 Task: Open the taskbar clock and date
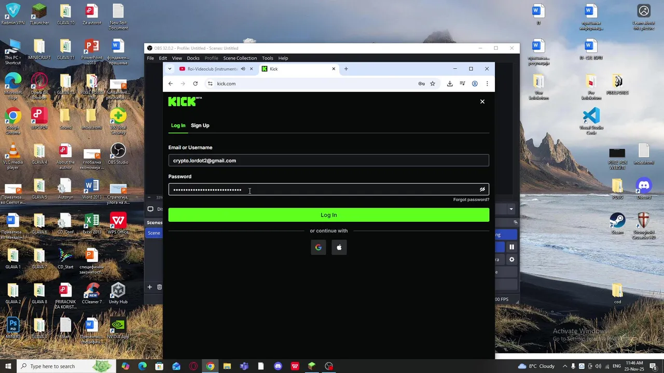tap(634, 366)
